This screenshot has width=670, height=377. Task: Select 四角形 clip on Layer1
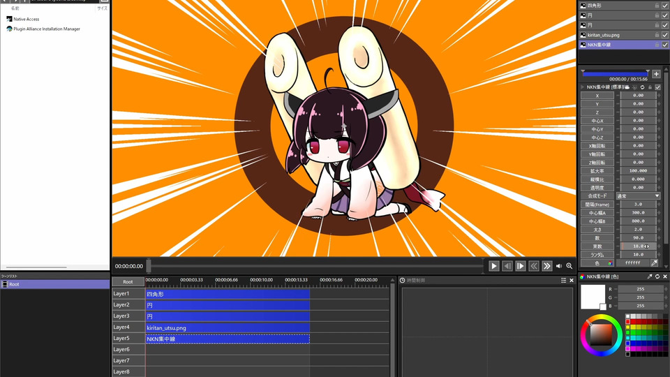click(x=228, y=294)
